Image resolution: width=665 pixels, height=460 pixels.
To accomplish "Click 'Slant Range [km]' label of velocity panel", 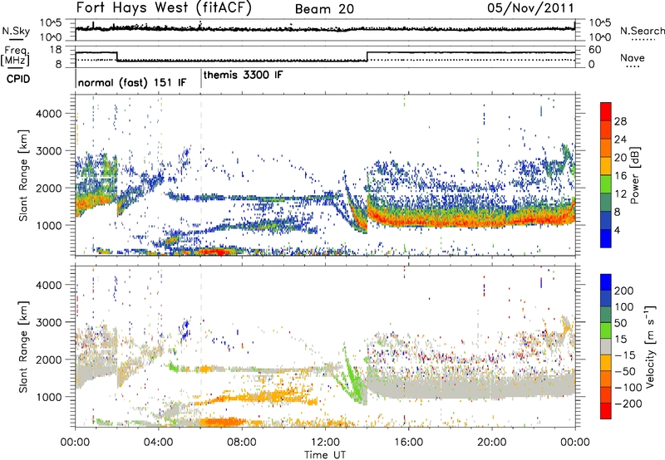I will [x=23, y=346].
